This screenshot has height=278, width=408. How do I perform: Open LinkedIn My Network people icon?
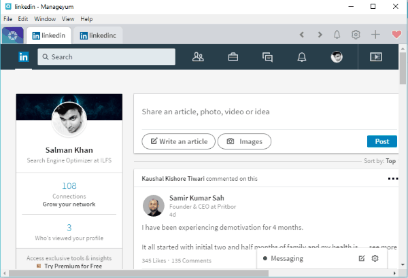(199, 57)
